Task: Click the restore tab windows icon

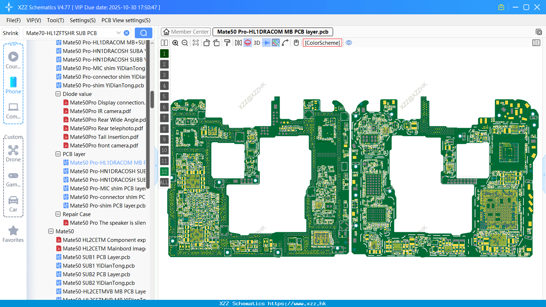Action: coord(538,32)
